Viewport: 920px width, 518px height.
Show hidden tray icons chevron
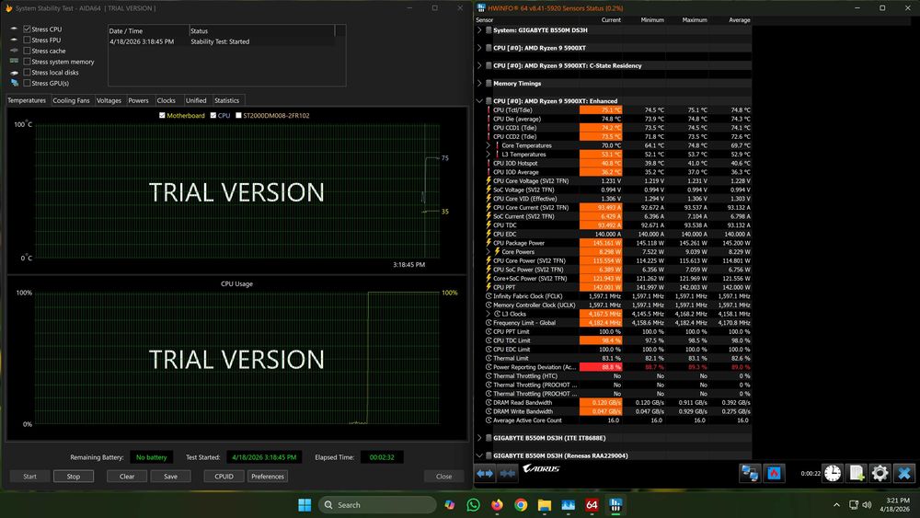pos(836,504)
